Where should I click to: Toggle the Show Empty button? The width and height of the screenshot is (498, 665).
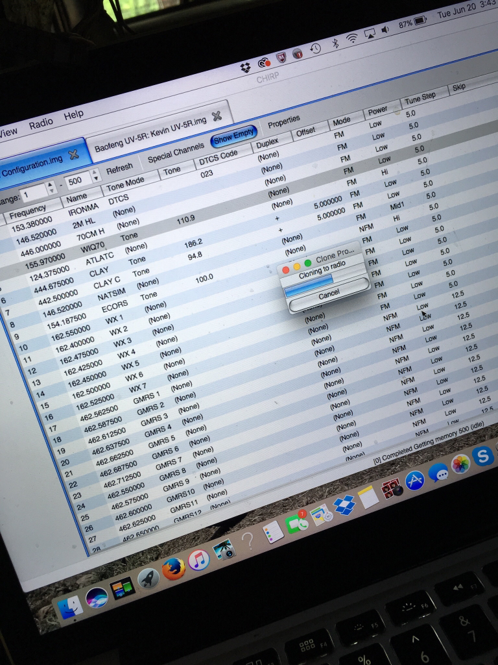click(233, 136)
